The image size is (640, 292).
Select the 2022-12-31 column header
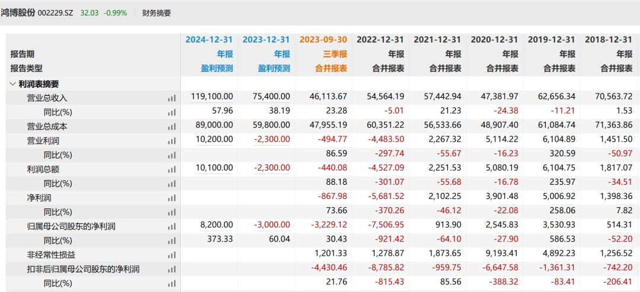pos(380,40)
